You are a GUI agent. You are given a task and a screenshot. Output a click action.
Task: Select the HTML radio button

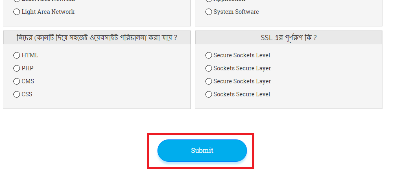click(17, 55)
